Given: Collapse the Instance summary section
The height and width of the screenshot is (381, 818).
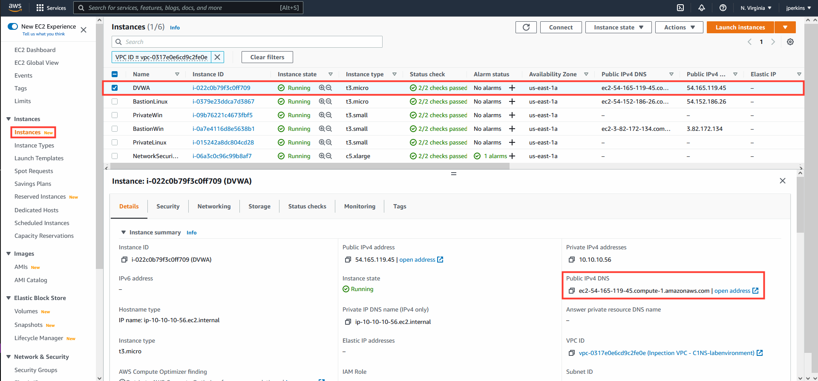Looking at the screenshot, I should (x=124, y=232).
